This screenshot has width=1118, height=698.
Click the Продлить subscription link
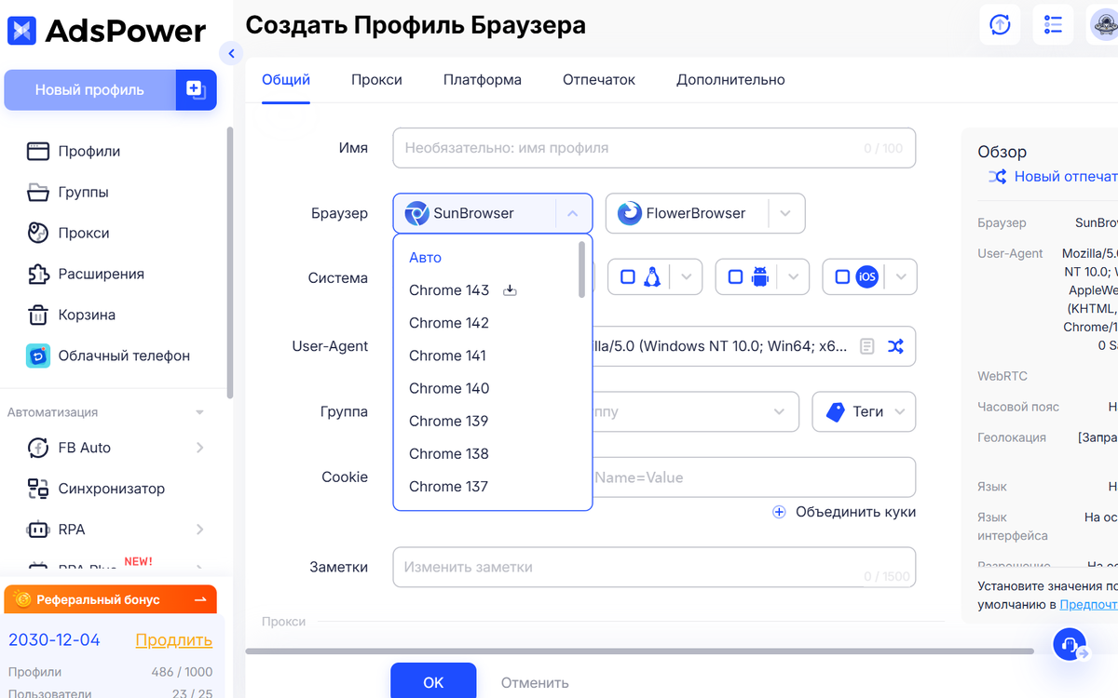173,640
